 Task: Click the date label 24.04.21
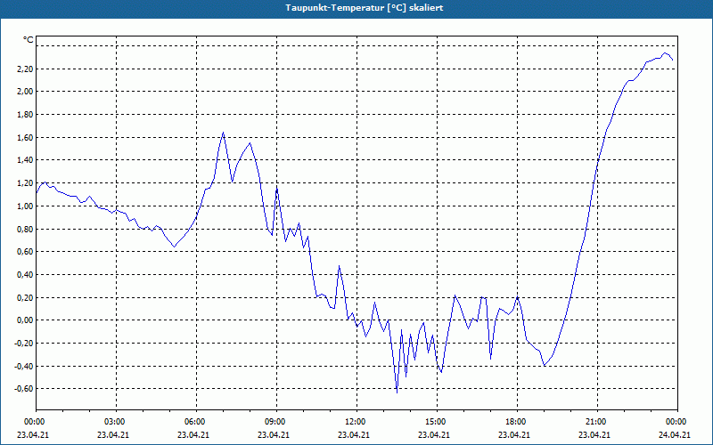point(675,434)
